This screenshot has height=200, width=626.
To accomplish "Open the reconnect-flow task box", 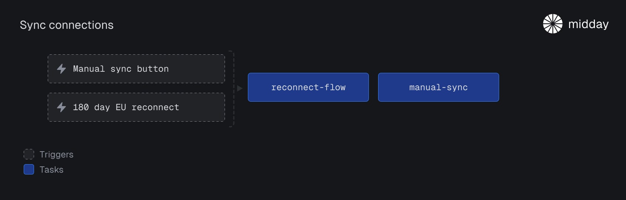I will tap(308, 87).
